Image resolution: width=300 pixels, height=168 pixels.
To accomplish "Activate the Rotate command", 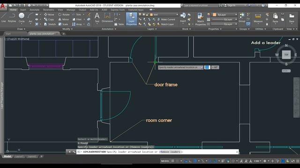I will tap(64, 14).
